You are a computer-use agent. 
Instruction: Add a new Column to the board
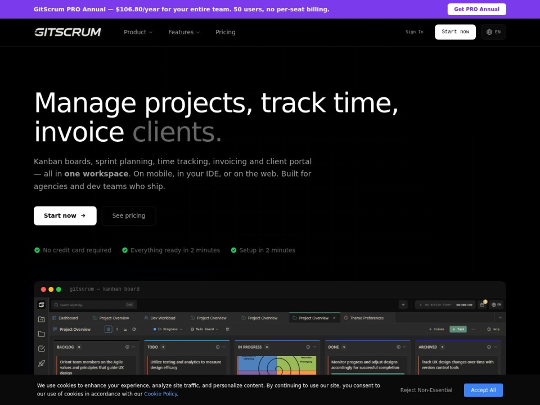436,329
